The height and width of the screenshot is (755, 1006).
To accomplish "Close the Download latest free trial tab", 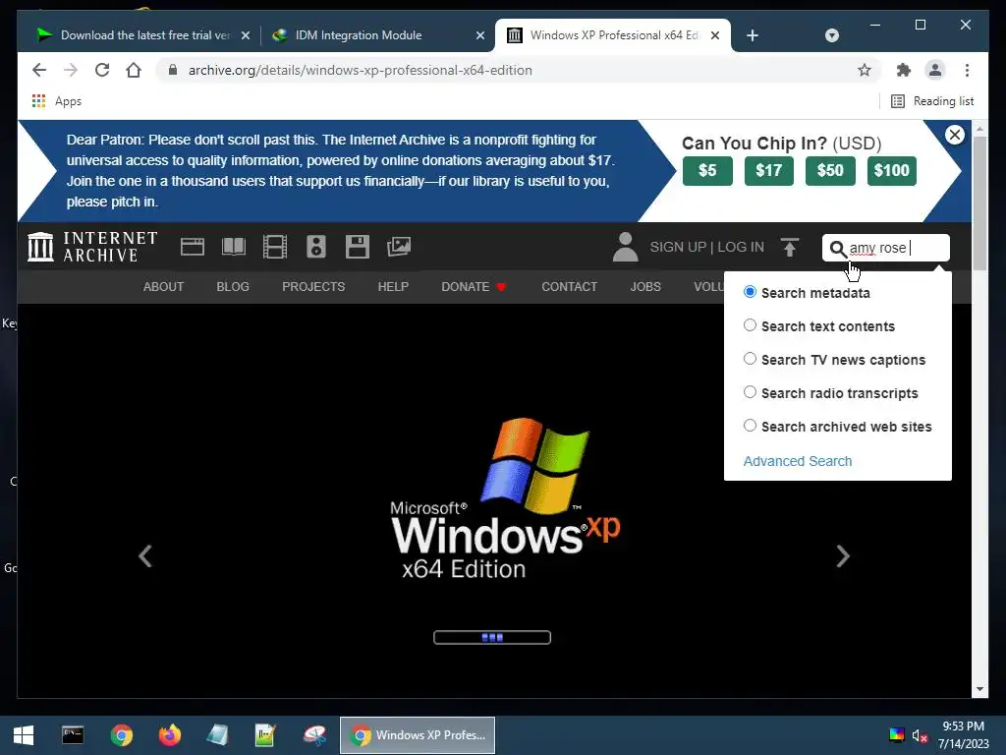I will point(245,35).
